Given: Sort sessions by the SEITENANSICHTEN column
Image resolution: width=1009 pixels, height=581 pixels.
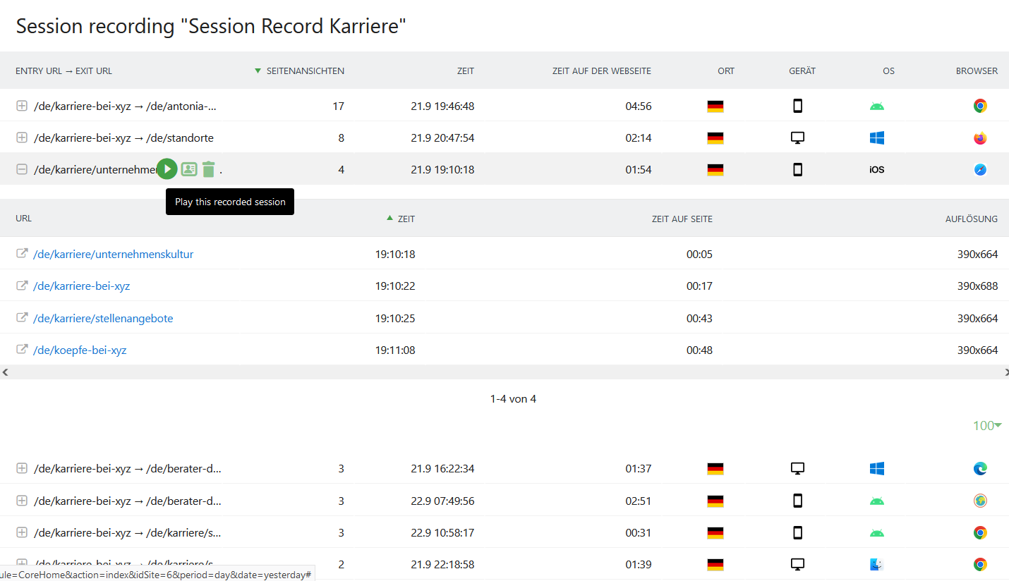Looking at the screenshot, I should tap(305, 71).
